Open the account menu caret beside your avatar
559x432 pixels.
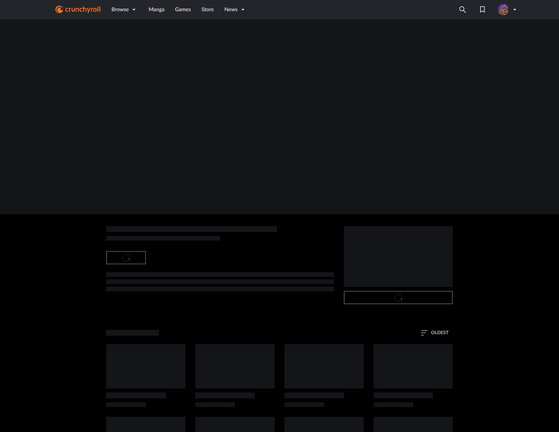pyautogui.click(x=514, y=10)
